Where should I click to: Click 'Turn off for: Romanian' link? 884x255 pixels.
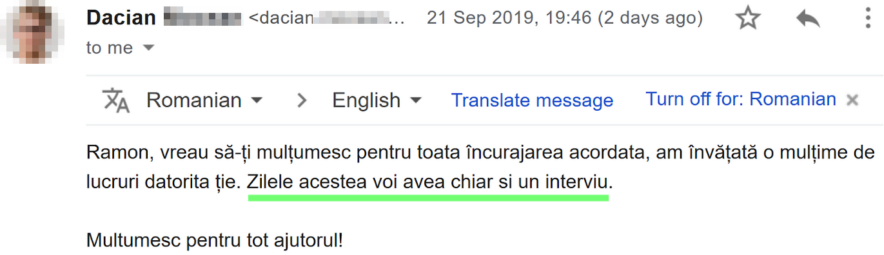pyautogui.click(x=741, y=99)
